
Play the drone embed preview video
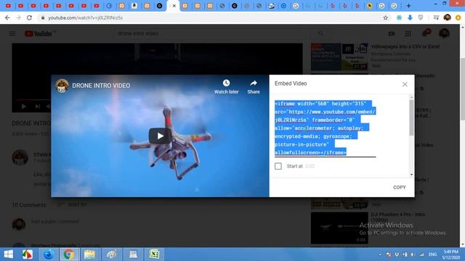(x=160, y=136)
